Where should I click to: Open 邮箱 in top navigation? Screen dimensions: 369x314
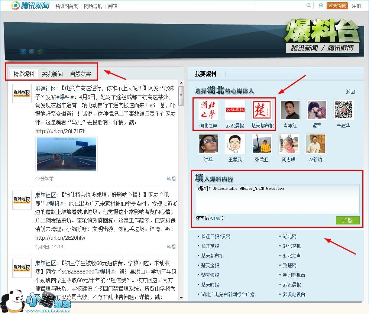(113, 6)
